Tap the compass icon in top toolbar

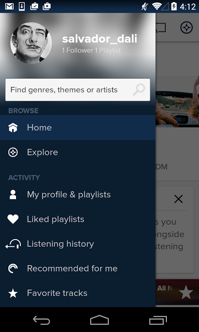(x=186, y=28)
